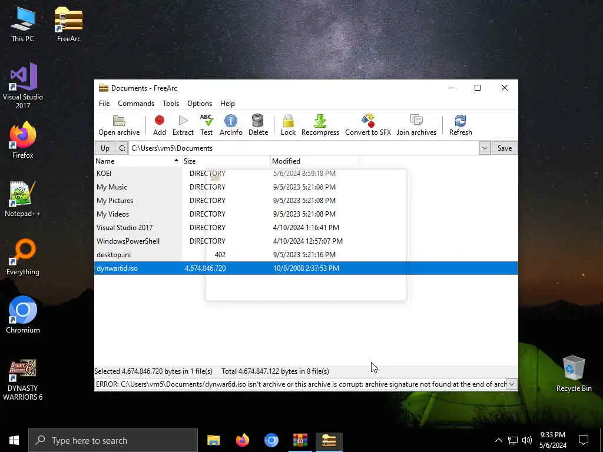Click the Delete trash can icon
Viewport: 603px width, 452px height.
(258, 125)
